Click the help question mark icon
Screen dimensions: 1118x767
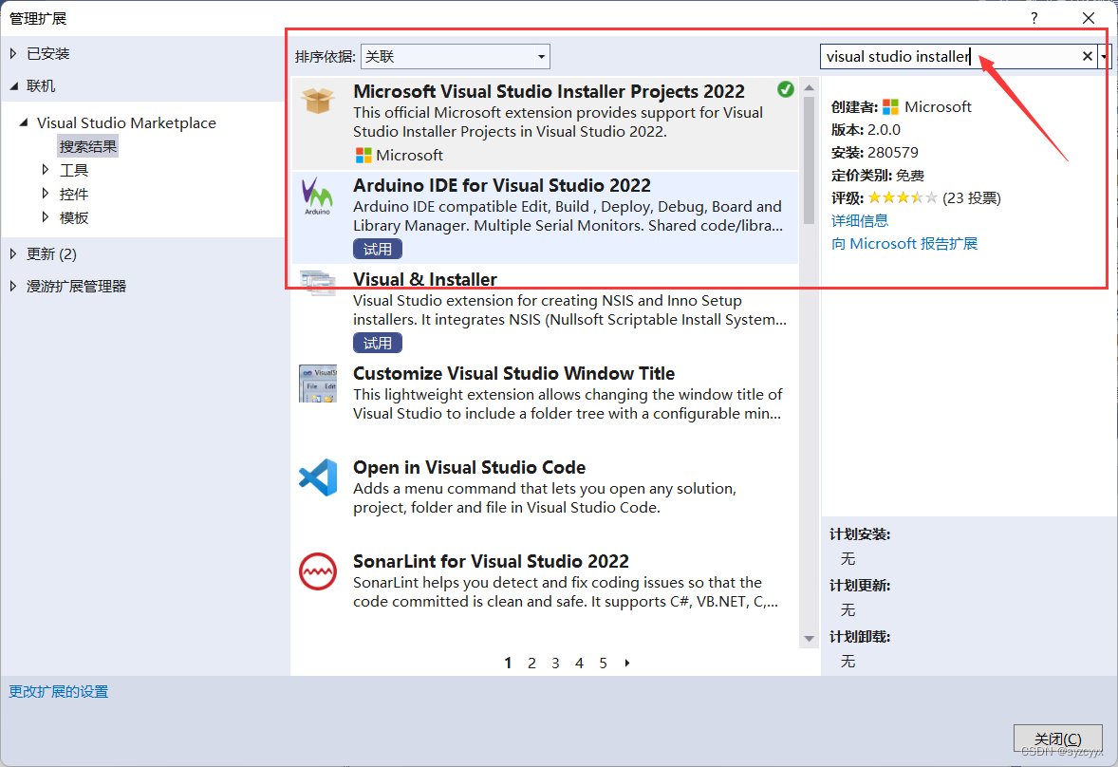pyautogui.click(x=1034, y=18)
